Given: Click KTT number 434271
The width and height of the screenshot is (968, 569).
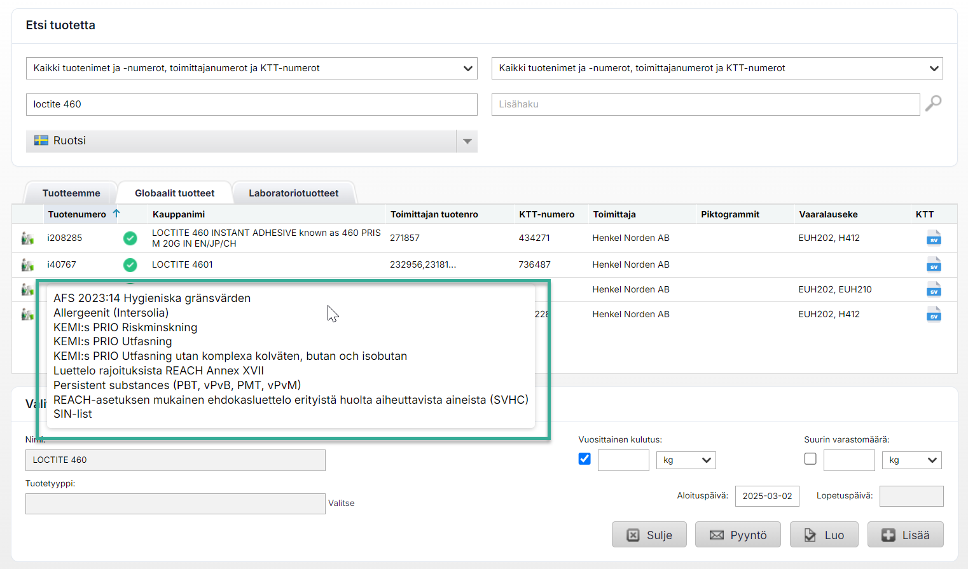Looking at the screenshot, I should pos(534,238).
